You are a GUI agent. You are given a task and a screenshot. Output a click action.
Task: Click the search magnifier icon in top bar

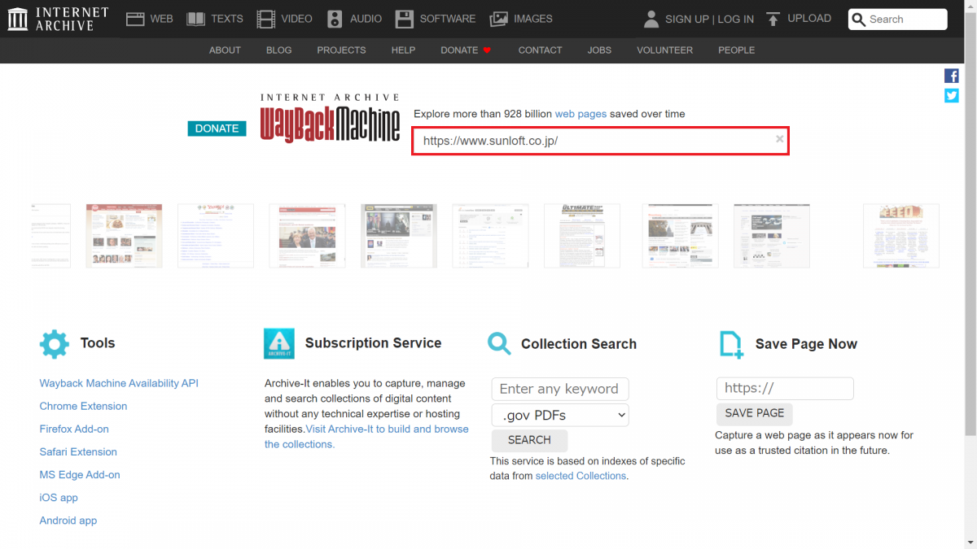[x=858, y=20]
